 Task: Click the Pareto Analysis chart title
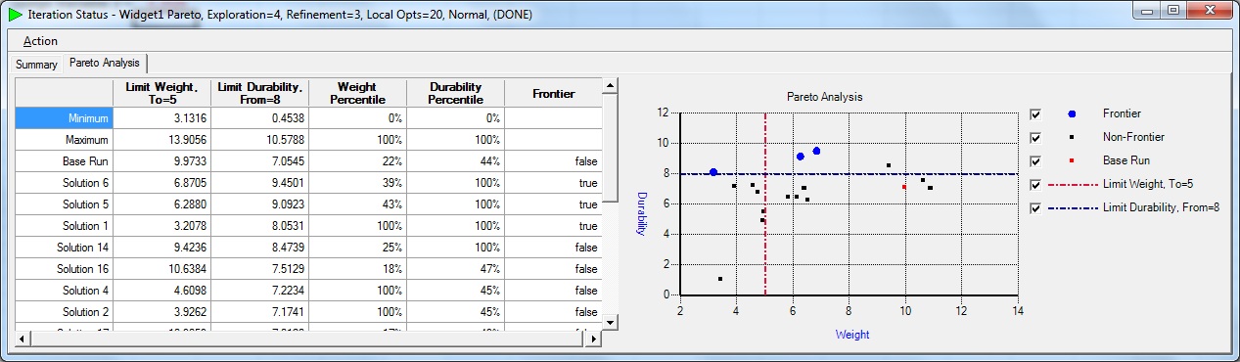[824, 97]
